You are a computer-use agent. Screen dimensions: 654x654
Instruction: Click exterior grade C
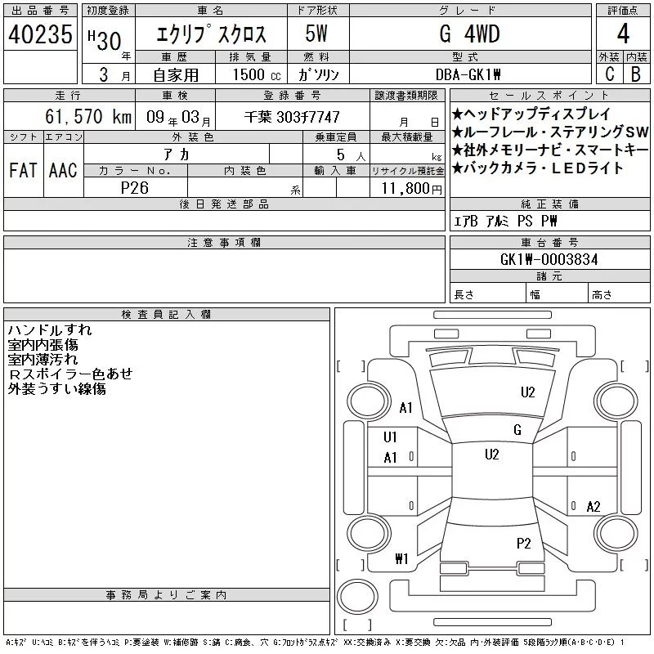pyautogui.click(x=609, y=74)
